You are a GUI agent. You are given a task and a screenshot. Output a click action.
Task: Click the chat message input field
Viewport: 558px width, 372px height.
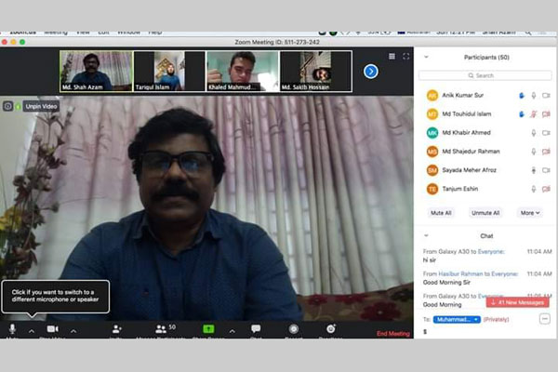485,331
